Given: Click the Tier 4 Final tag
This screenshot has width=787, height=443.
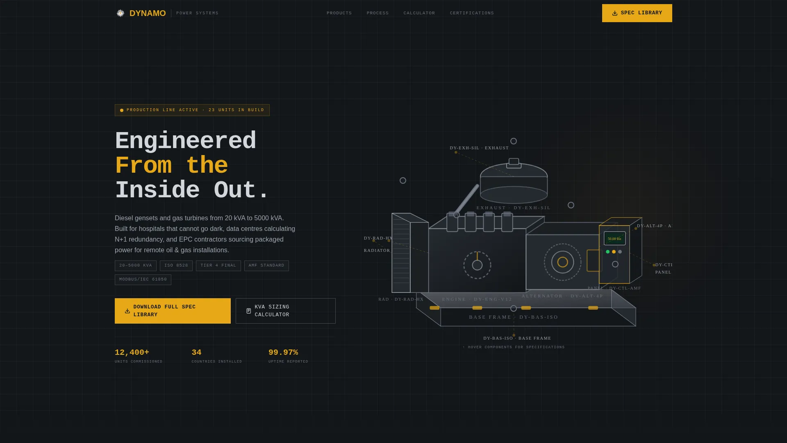Looking at the screenshot, I should 218,266.
